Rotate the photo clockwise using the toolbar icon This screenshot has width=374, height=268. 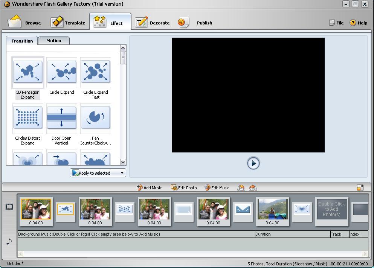click(x=253, y=187)
